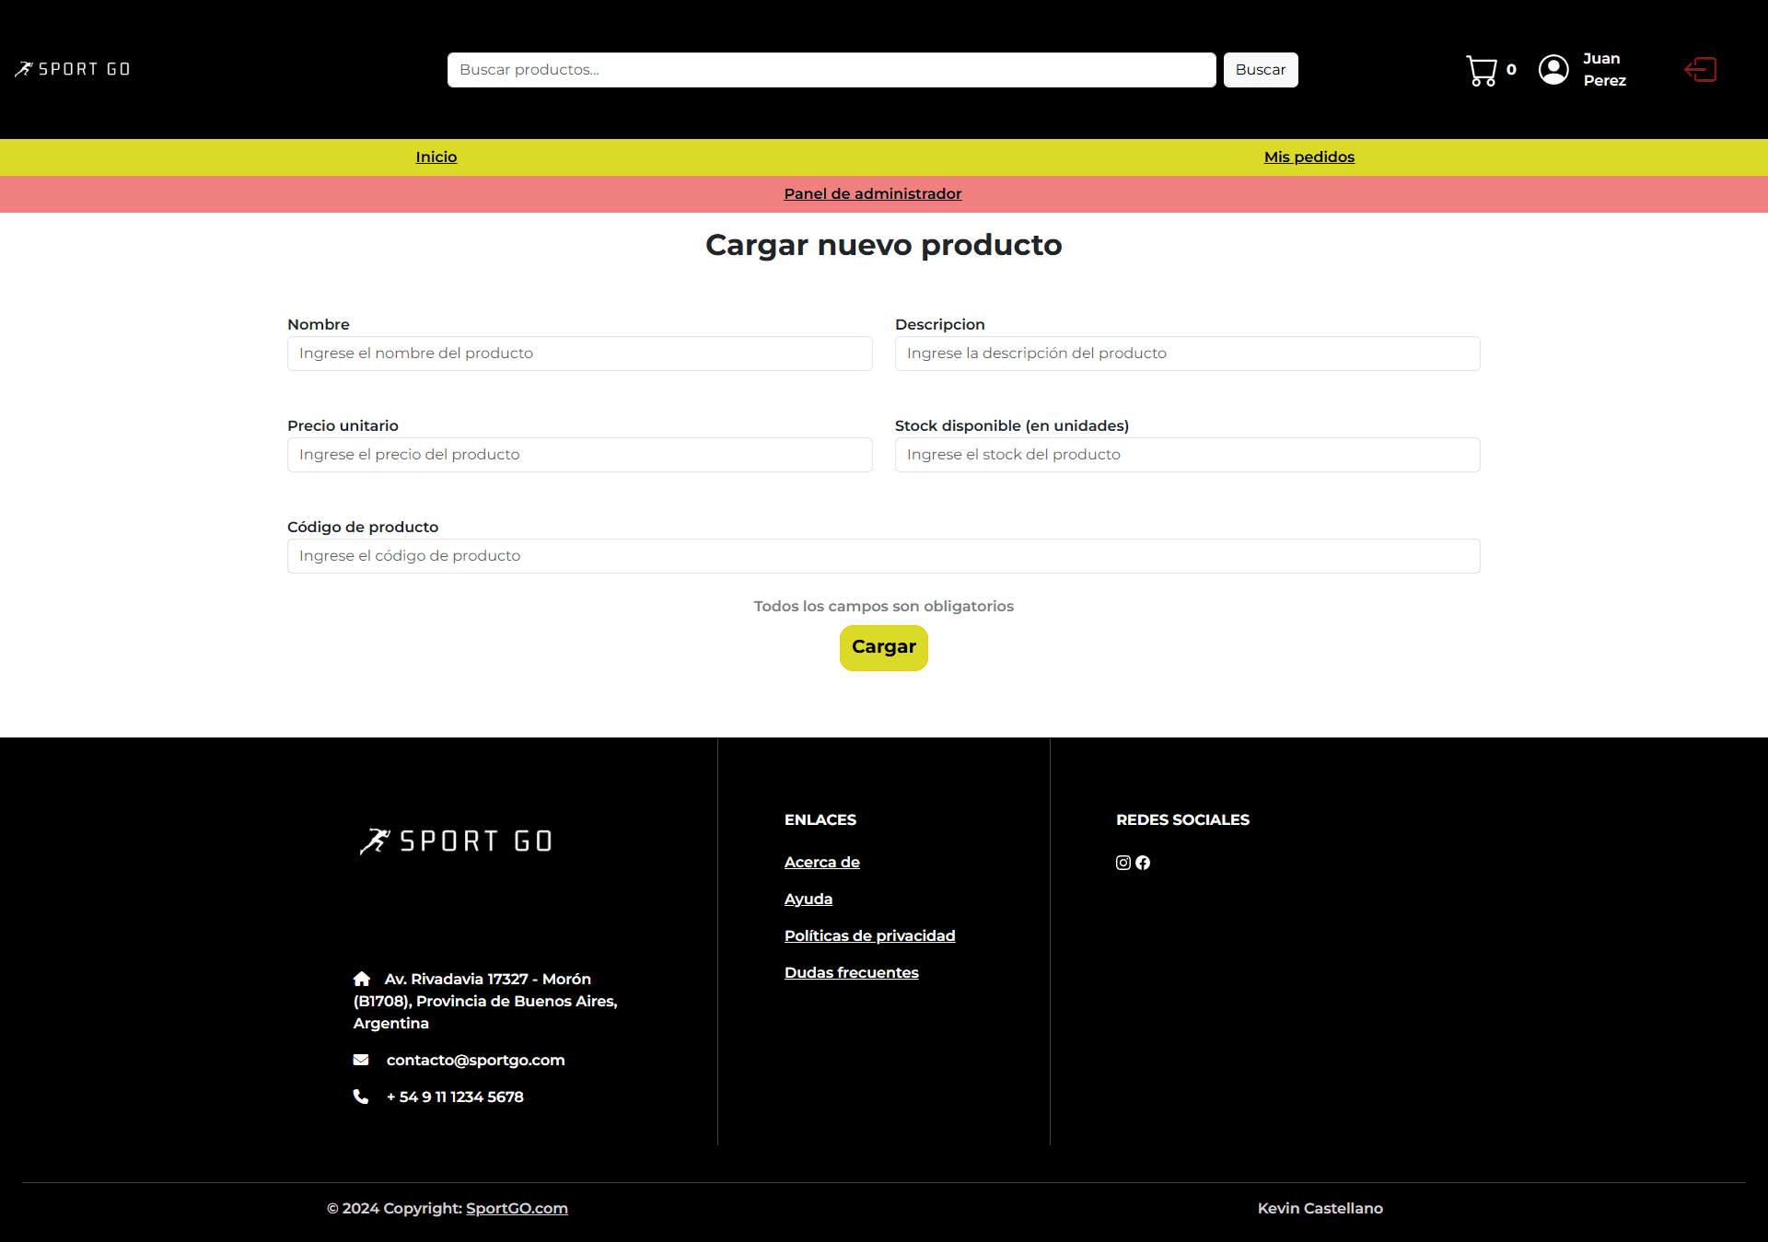Open the Instagram social icon
The height and width of the screenshot is (1242, 1768).
pyautogui.click(x=1122, y=863)
